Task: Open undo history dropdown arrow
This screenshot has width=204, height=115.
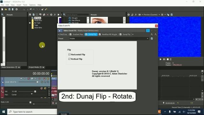Action: (34, 9)
